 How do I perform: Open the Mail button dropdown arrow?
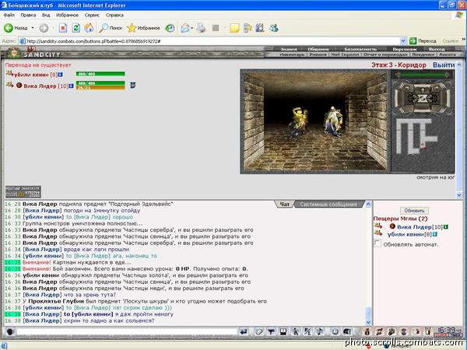tap(192, 28)
